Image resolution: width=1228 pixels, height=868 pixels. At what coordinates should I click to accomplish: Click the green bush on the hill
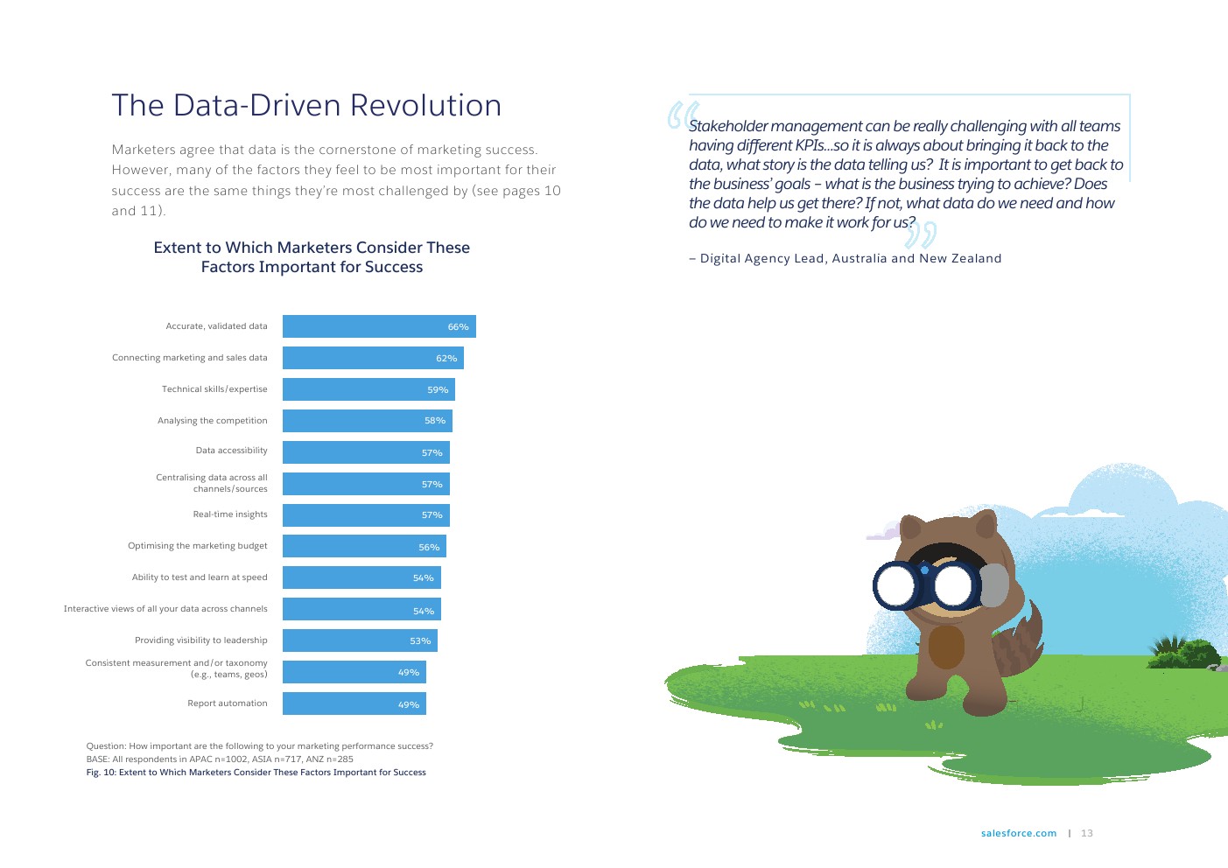pos(1183,653)
